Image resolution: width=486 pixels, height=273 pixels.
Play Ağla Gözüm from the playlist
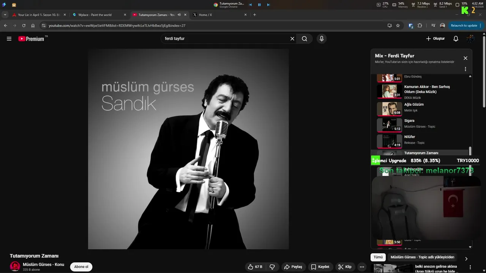coord(413,105)
